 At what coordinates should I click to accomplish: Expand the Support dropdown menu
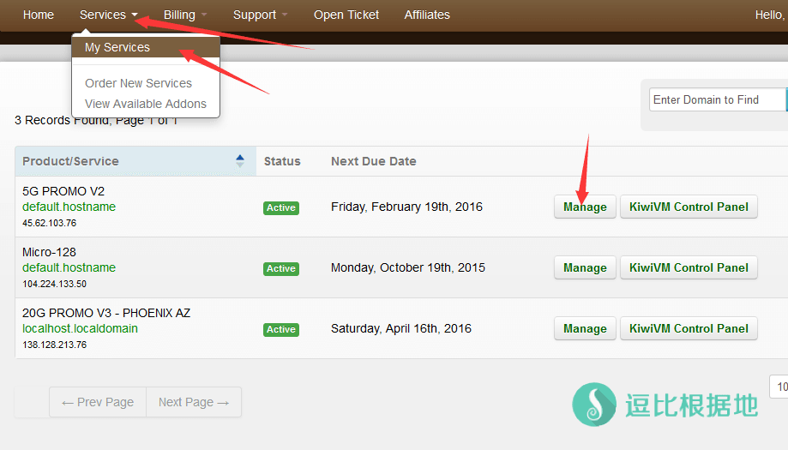point(260,15)
